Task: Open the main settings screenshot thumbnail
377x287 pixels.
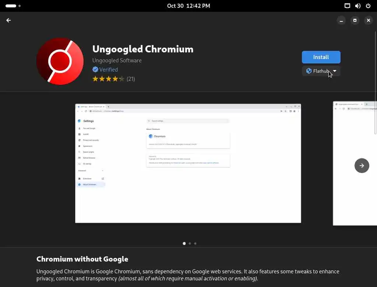Action: [188, 163]
